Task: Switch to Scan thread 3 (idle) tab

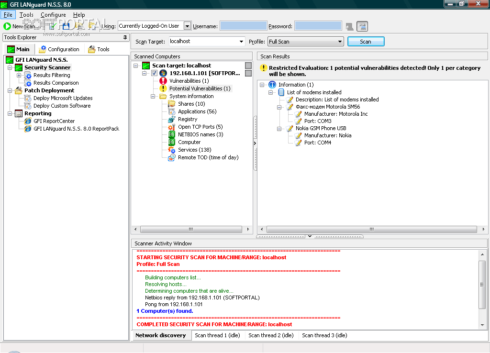Action: coord(324,335)
